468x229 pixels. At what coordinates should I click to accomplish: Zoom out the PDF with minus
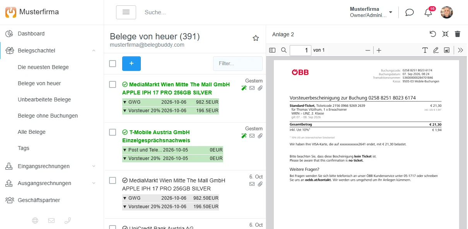[368, 50]
